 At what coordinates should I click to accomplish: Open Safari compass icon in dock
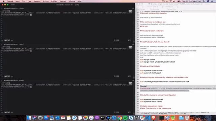click(x=114, y=118)
